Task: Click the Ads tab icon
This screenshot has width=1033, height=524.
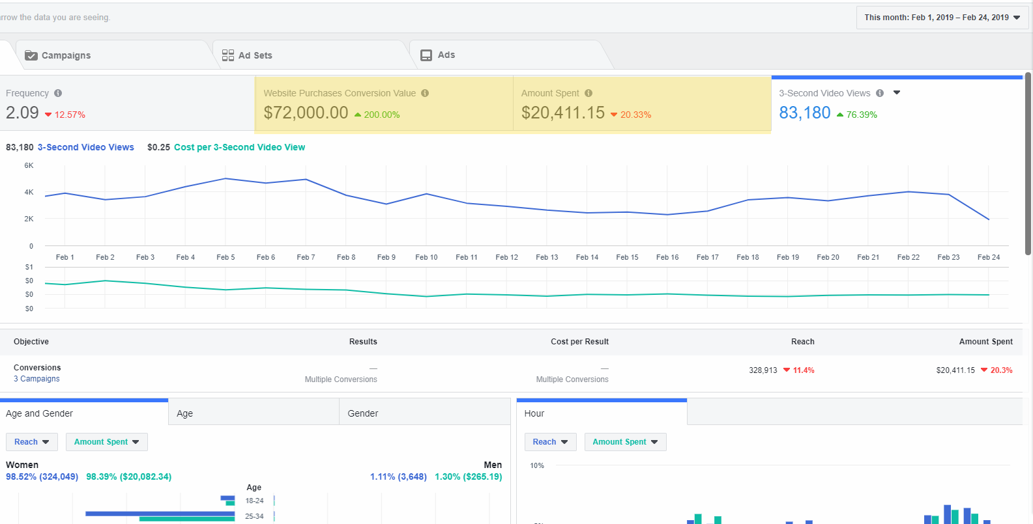Action: [x=426, y=55]
